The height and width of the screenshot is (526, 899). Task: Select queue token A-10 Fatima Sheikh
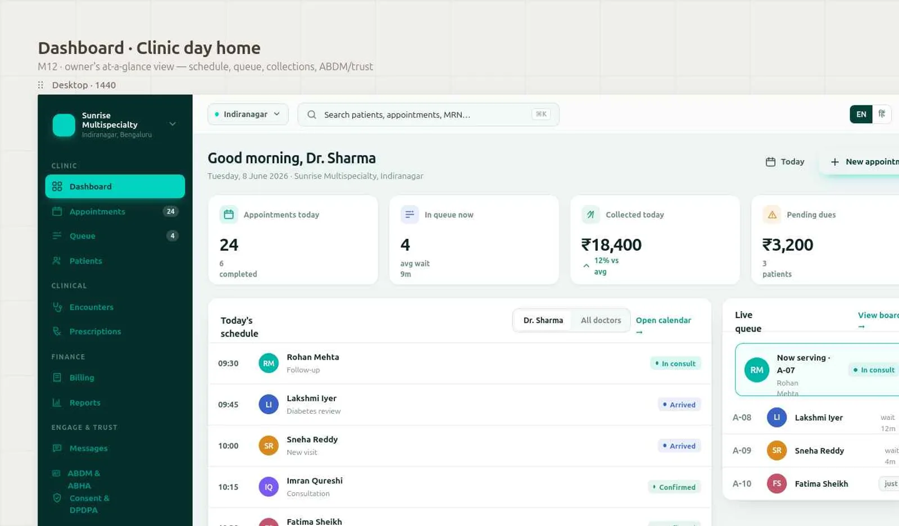(812, 484)
